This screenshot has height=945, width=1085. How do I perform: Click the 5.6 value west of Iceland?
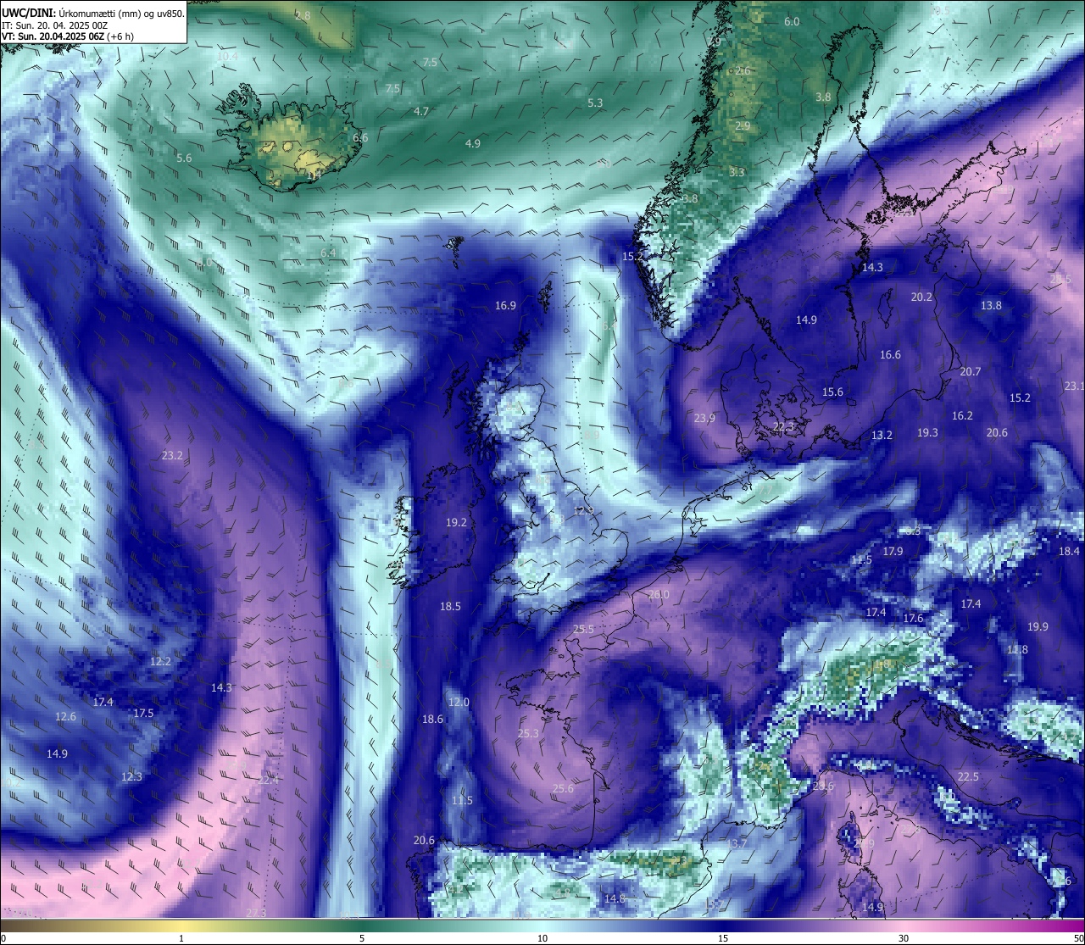pos(184,158)
